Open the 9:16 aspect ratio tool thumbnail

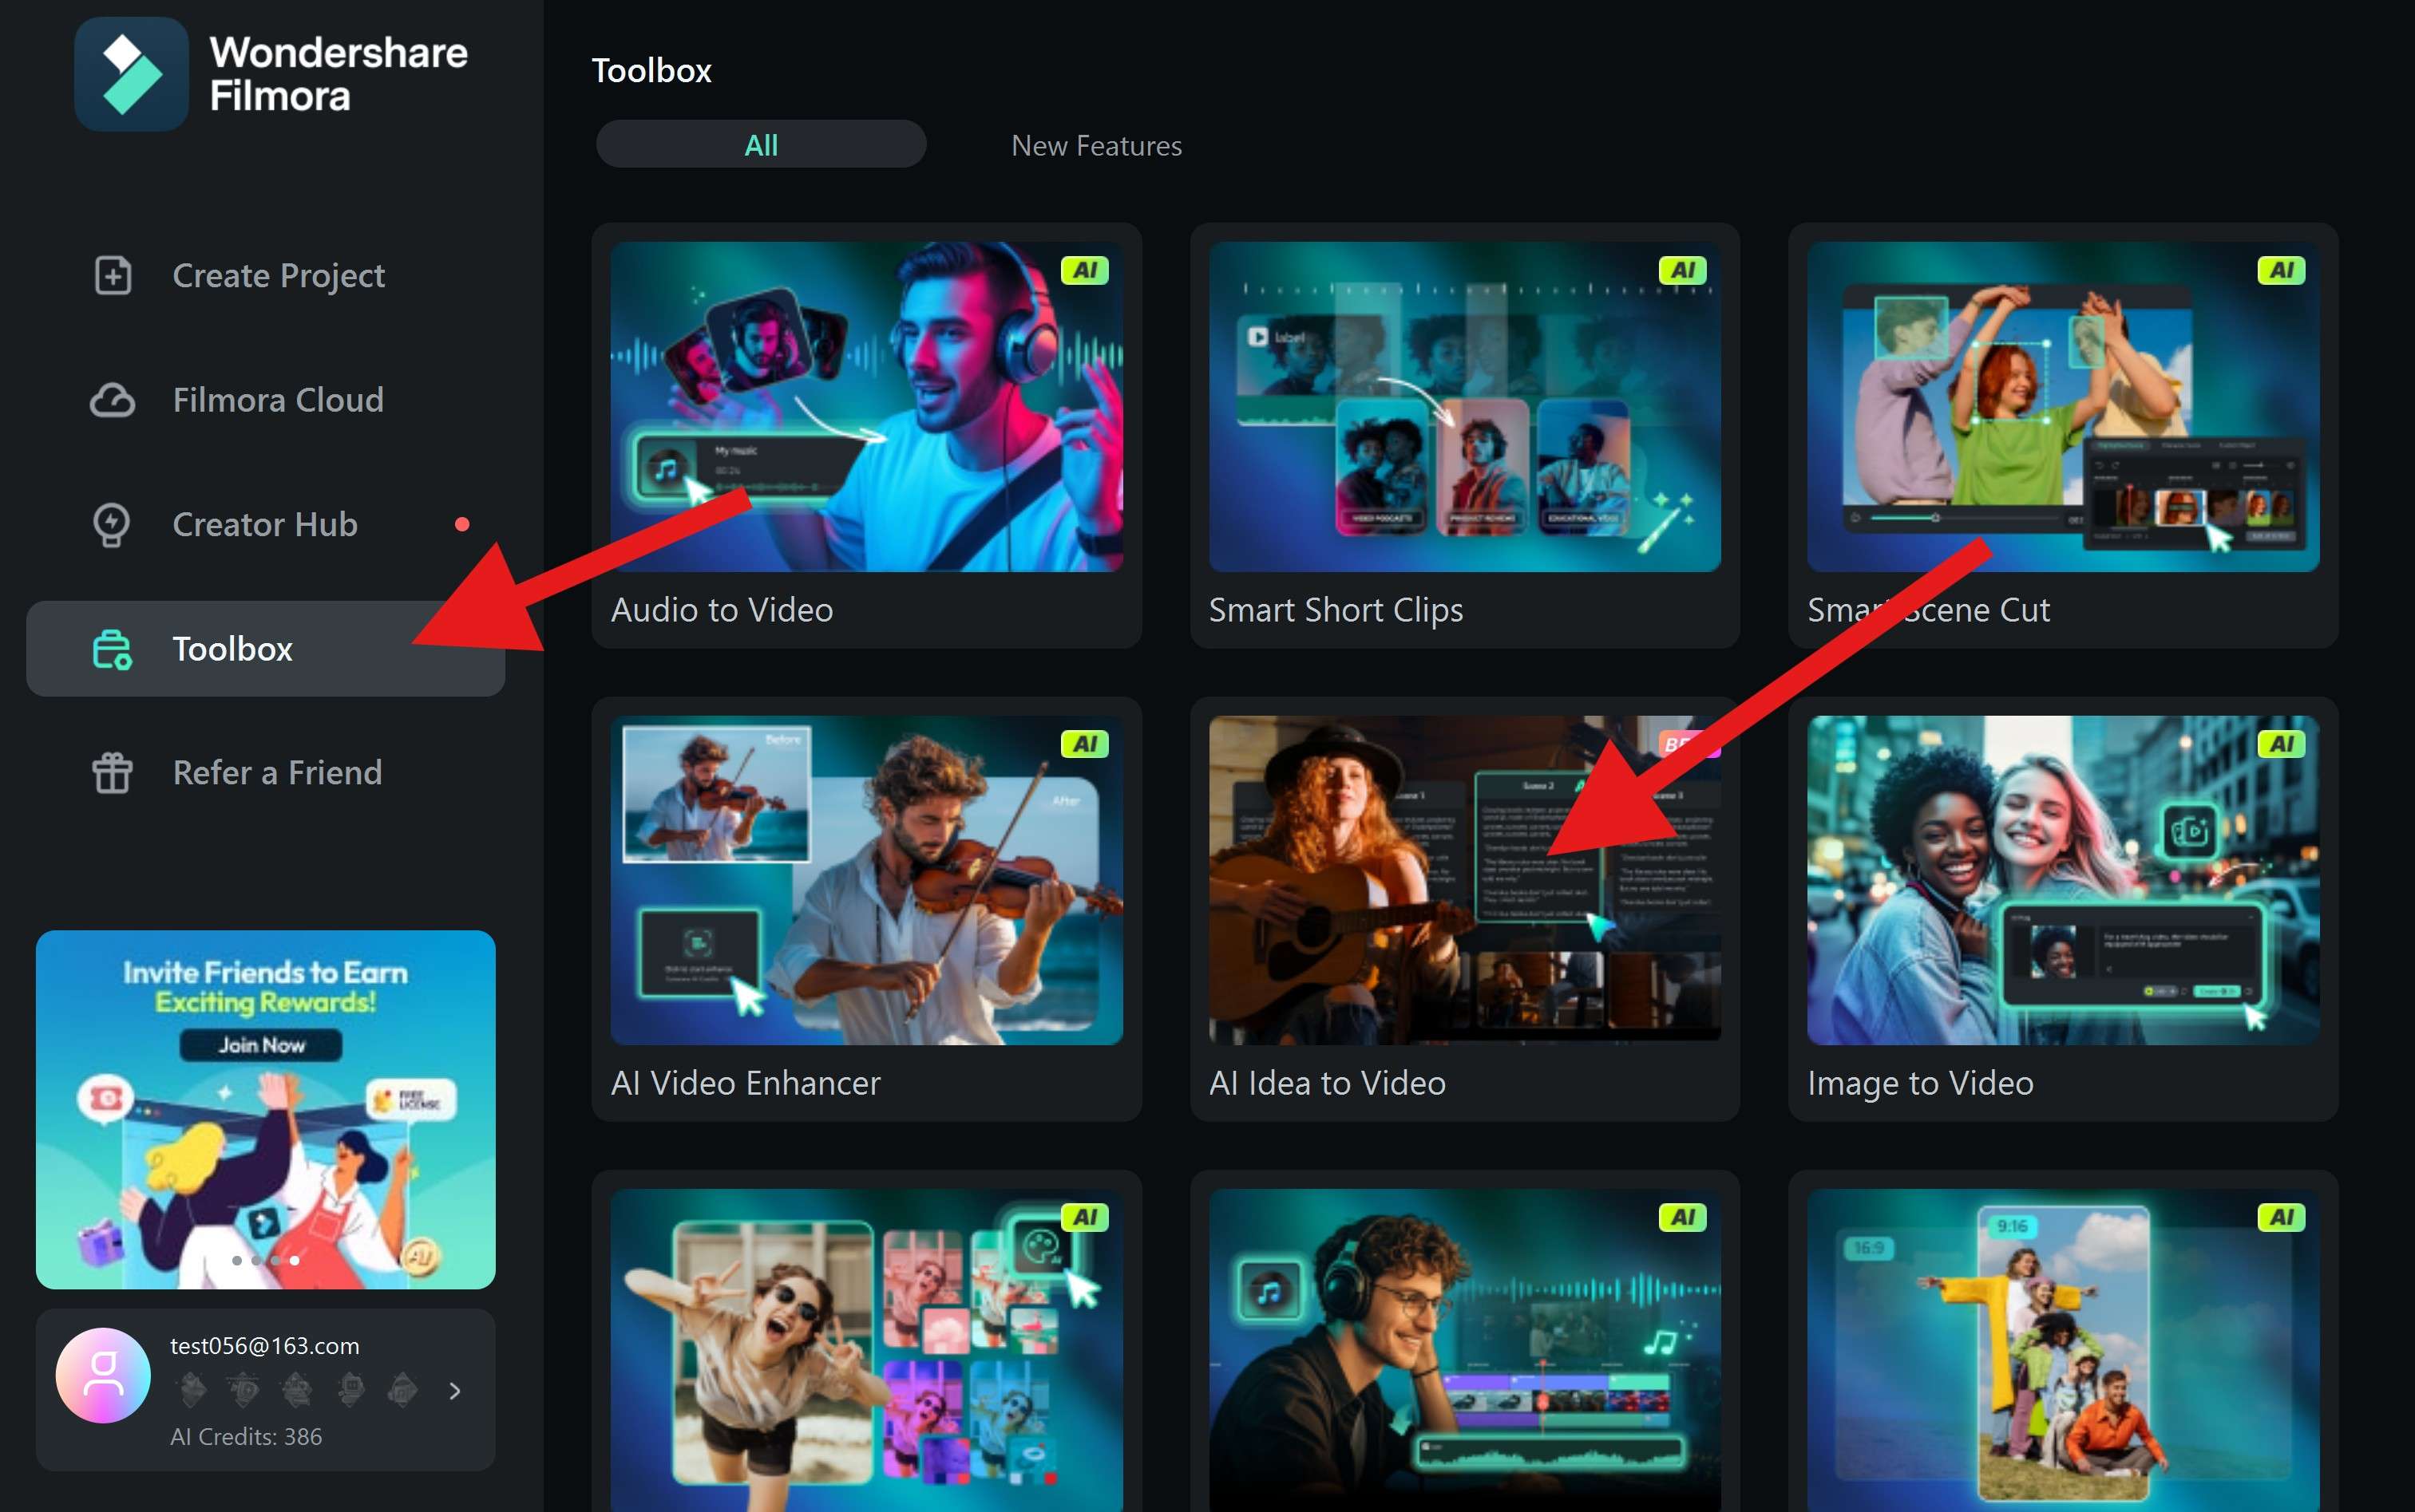click(2063, 1350)
